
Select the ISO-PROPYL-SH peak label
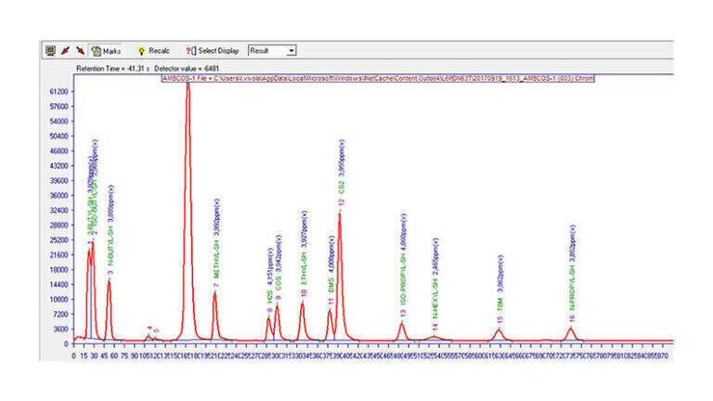pos(403,279)
